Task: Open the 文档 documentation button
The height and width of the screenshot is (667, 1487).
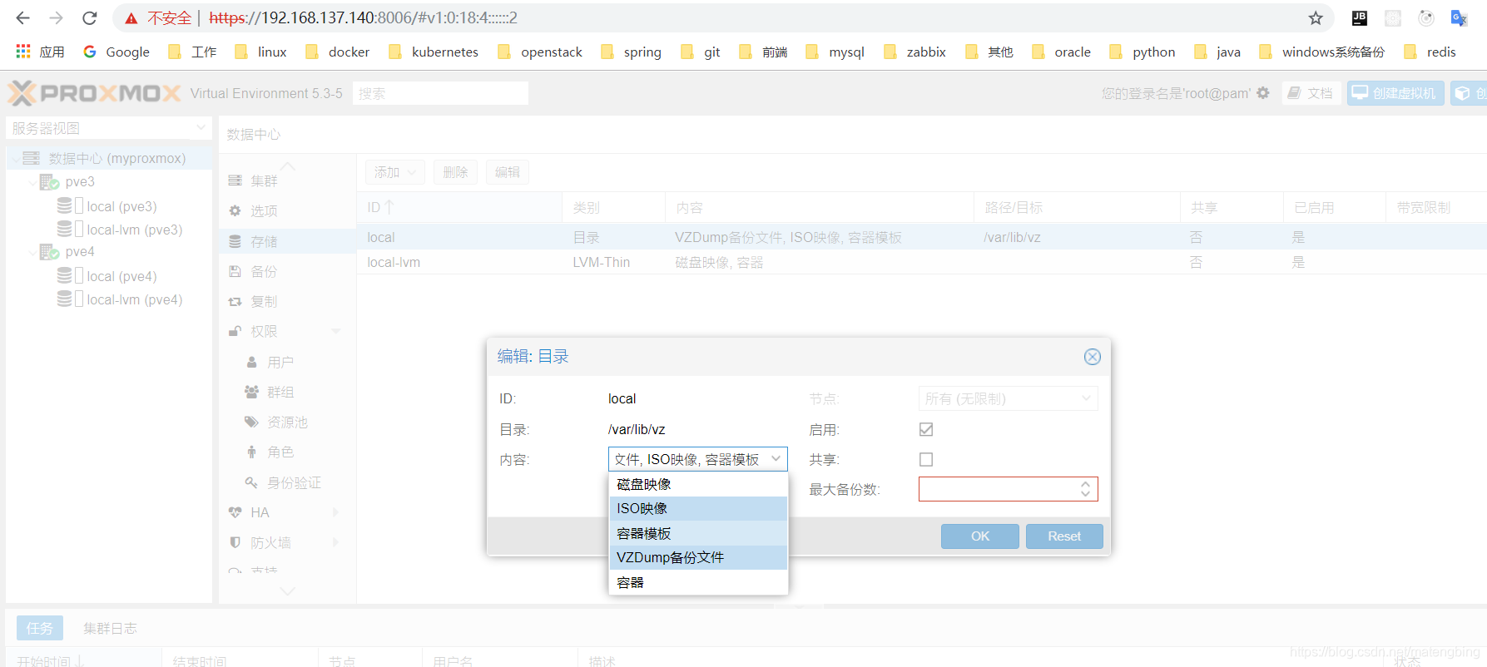Action: [x=1311, y=93]
